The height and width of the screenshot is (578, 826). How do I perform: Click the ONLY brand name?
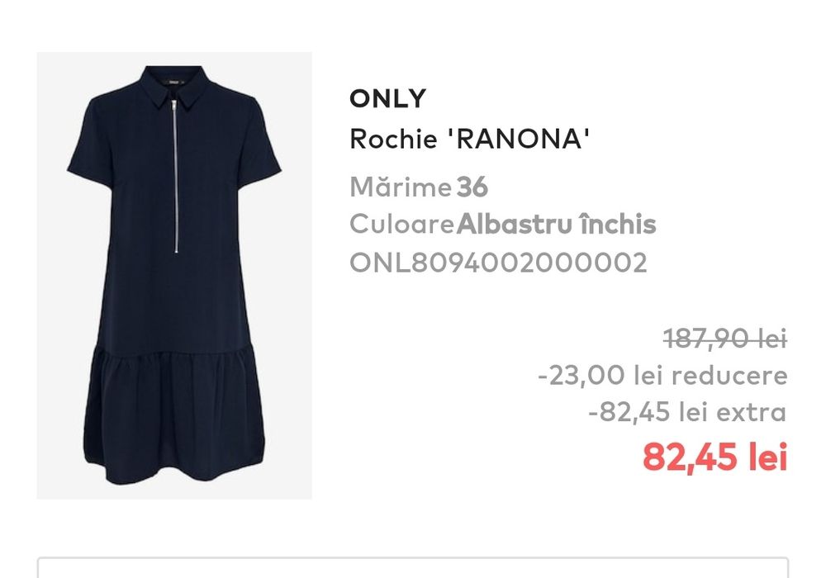(387, 99)
